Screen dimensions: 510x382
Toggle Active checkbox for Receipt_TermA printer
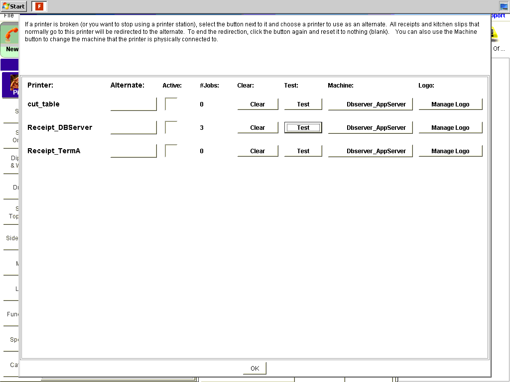click(171, 151)
